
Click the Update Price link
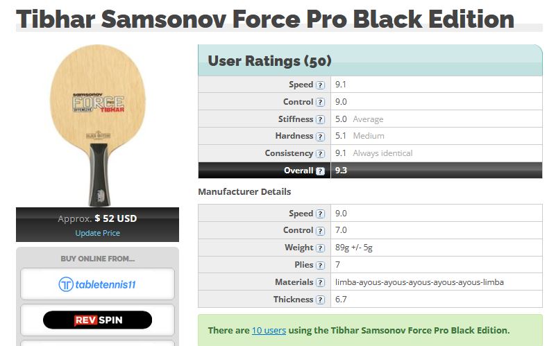tap(97, 233)
